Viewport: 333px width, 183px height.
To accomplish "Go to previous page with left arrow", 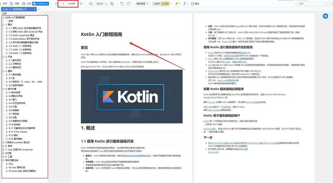I will click(x=56, y=4).
